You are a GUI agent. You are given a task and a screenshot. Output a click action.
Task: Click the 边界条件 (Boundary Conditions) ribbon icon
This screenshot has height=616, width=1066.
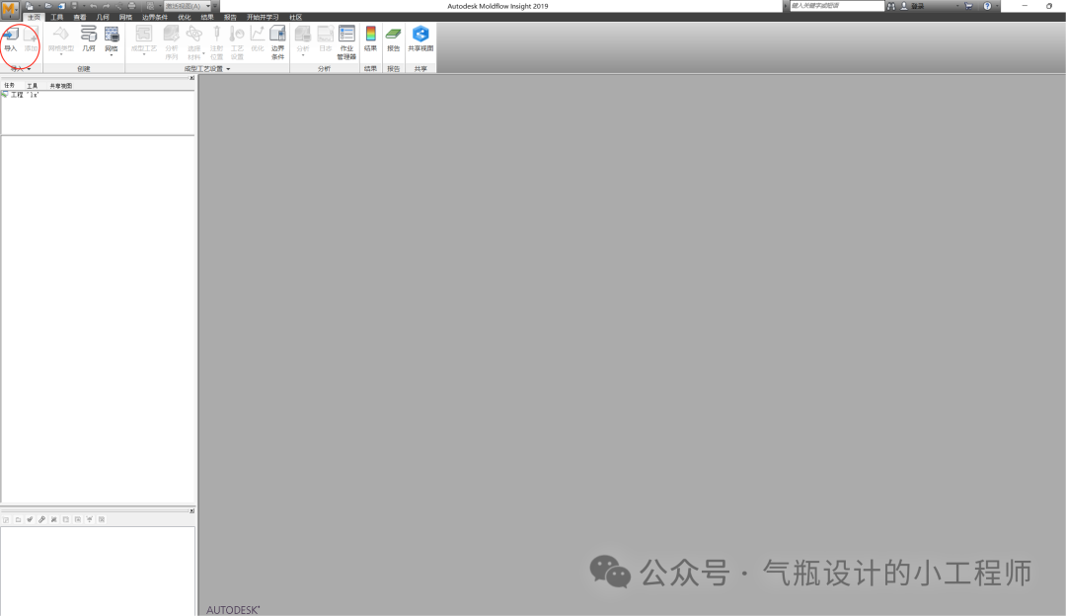click(277, 42)
